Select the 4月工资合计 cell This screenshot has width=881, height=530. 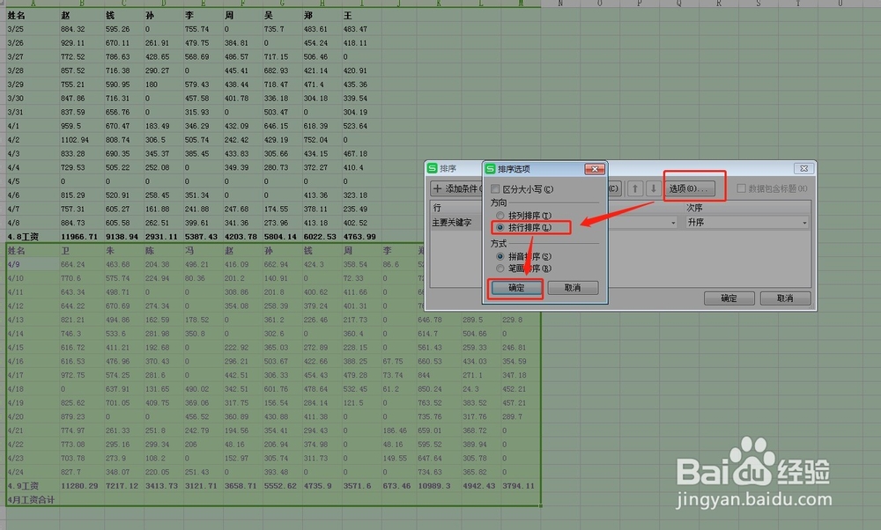pos(32,500)
